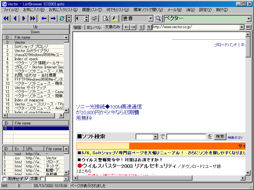Open the 履歴リスト(T) menu
The image size is (254, 190).
pyautogui.click(x=92, y=10)
